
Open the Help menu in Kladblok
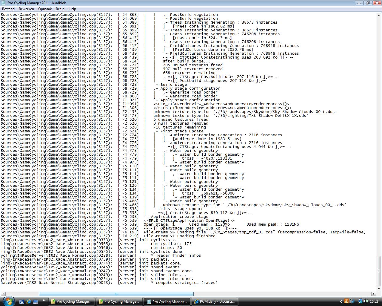pyautogui.click(x=72, y=9)
